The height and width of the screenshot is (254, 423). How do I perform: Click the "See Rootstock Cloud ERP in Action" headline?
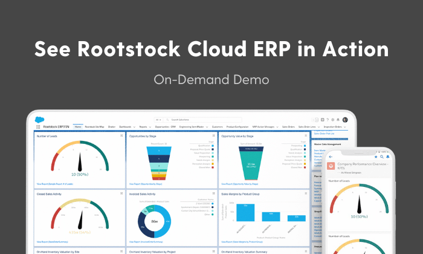[x=211, y=49]
